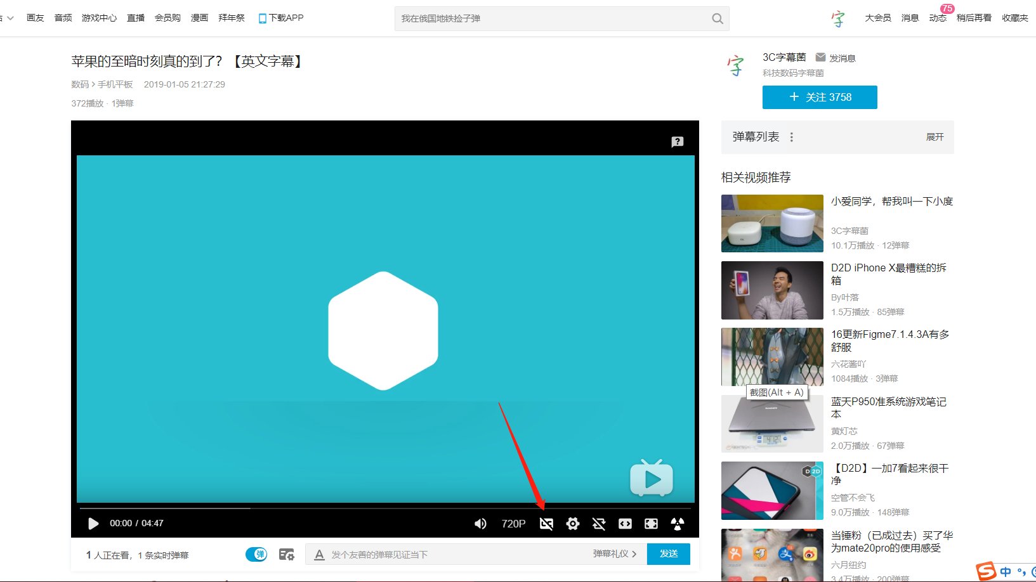
Task: Send the danmaku with 发送 button
Action: click(669, 553)
